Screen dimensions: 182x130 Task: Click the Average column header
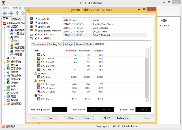(x=97, y=51)
